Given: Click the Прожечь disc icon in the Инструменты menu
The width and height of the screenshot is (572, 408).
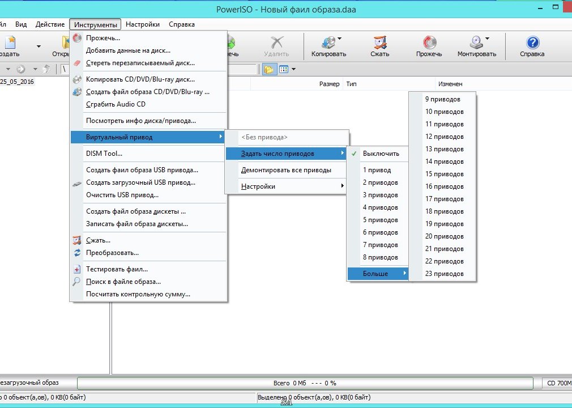Looking at the screenshot, I should click(76, 38).
